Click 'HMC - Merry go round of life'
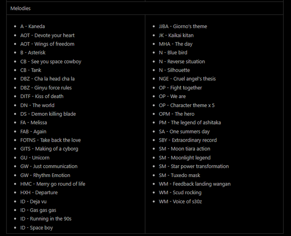 coord(53,184)
